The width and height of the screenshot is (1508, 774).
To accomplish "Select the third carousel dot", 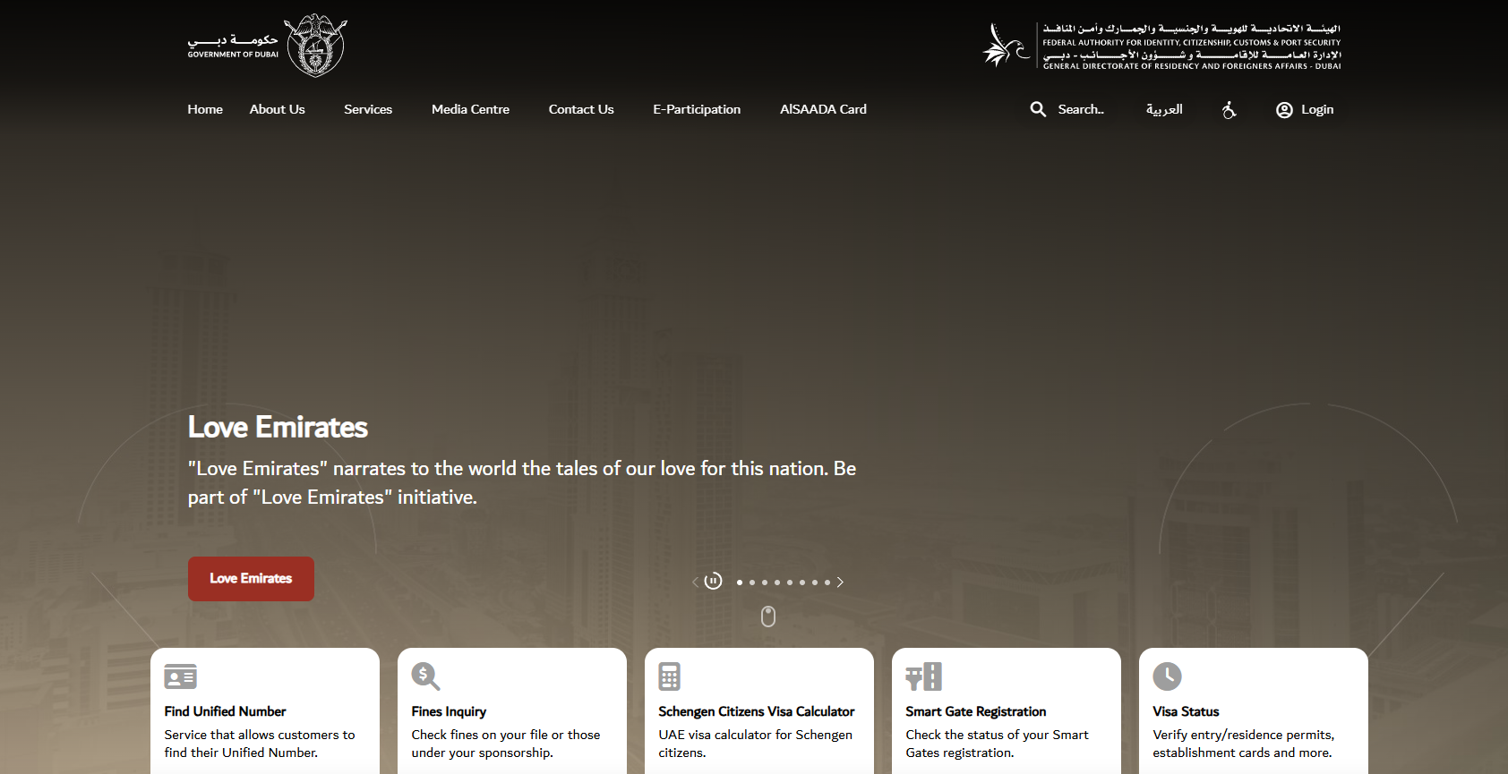I will pyautogui.click(x=765, y=583).
